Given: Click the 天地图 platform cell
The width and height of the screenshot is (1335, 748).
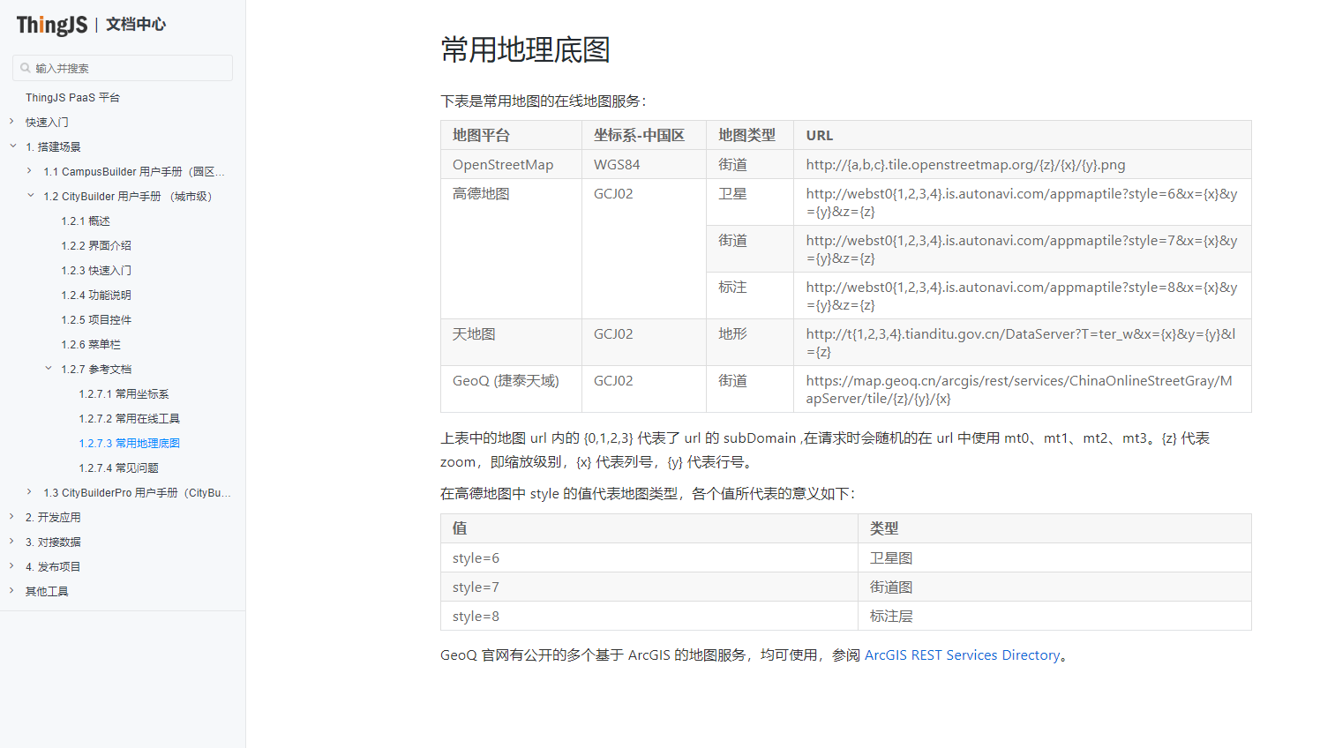Looking at the screenshot, I should pos(511,342).
